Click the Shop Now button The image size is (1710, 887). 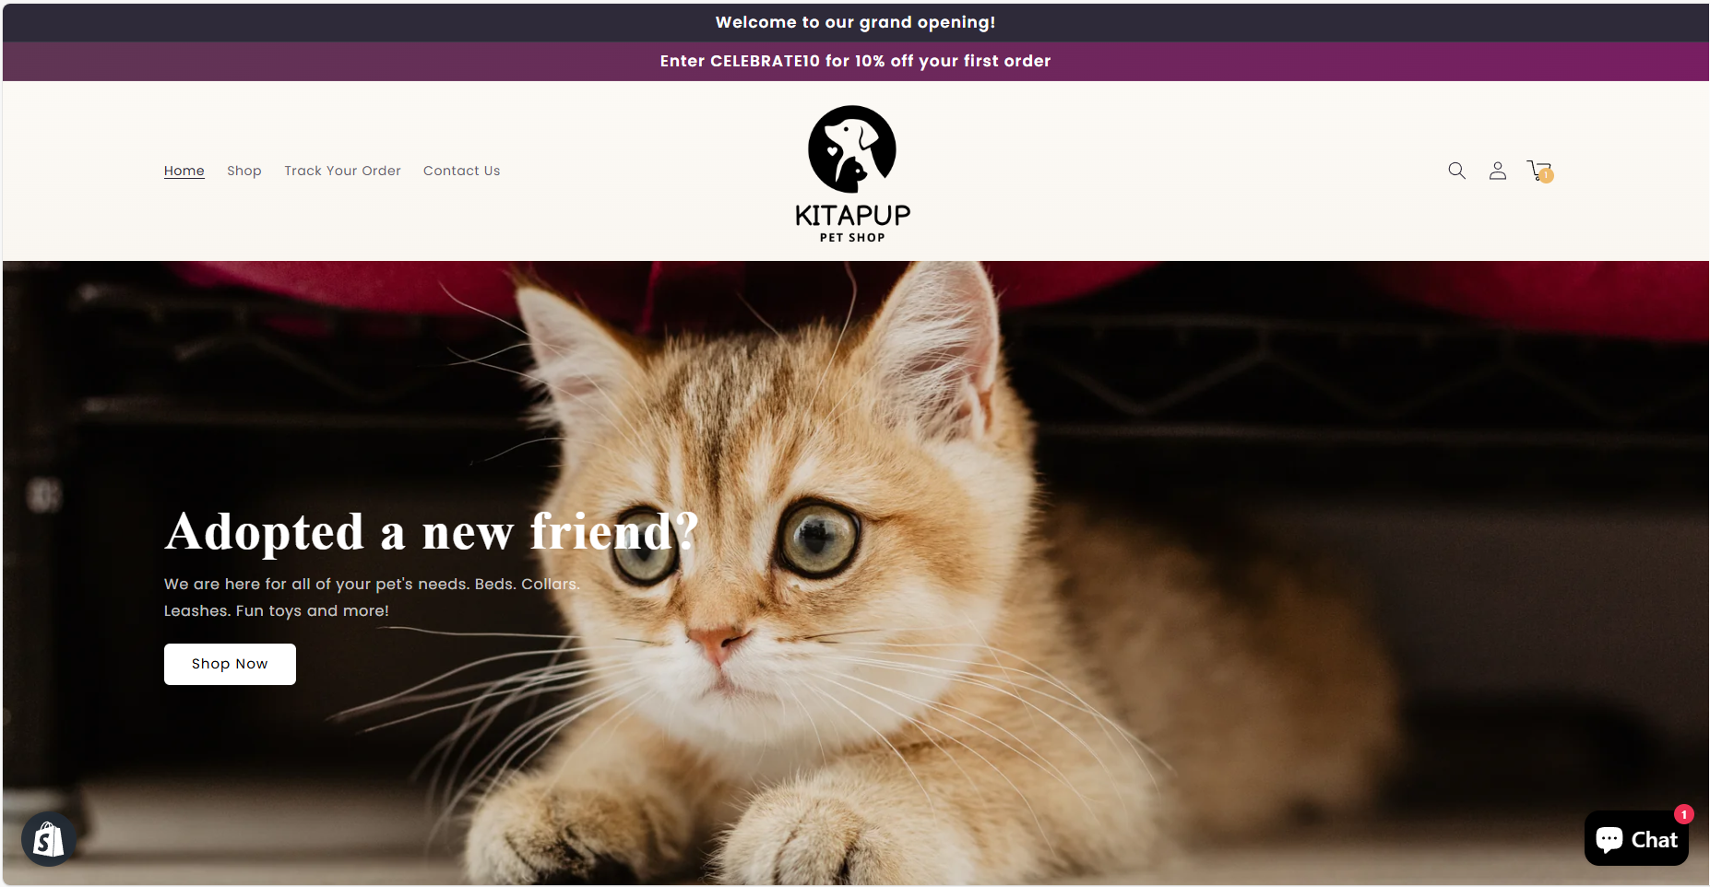pyautogui.click(x=230, y=664)
